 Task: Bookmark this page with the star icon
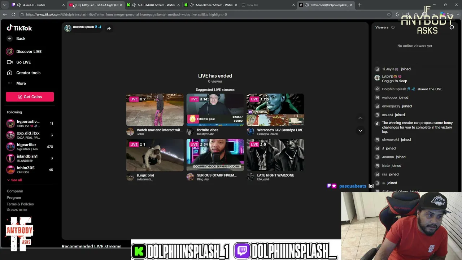click(x=389, y=14)
